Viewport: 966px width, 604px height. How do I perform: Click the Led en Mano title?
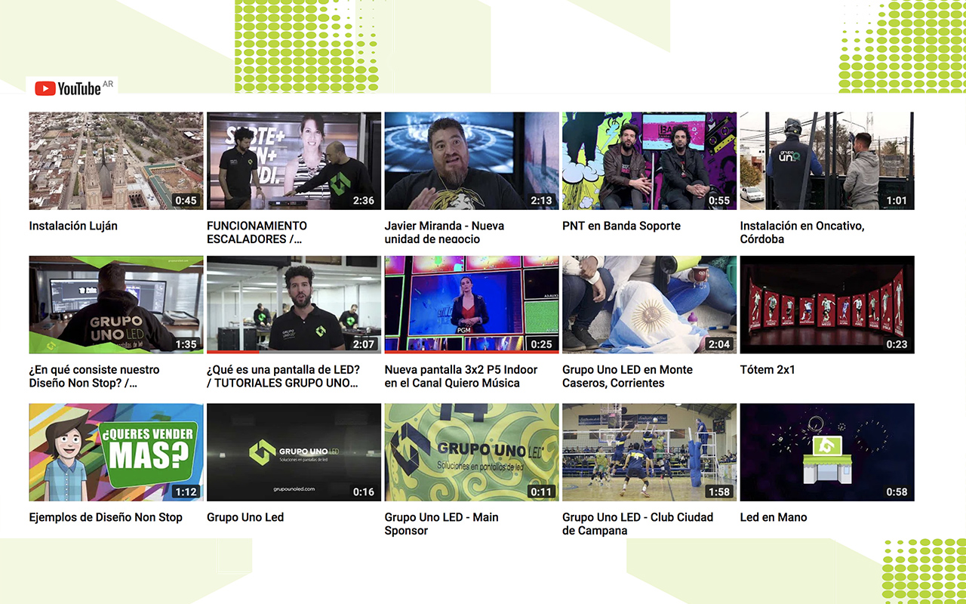pyautogui.click(x=774, y=517)
